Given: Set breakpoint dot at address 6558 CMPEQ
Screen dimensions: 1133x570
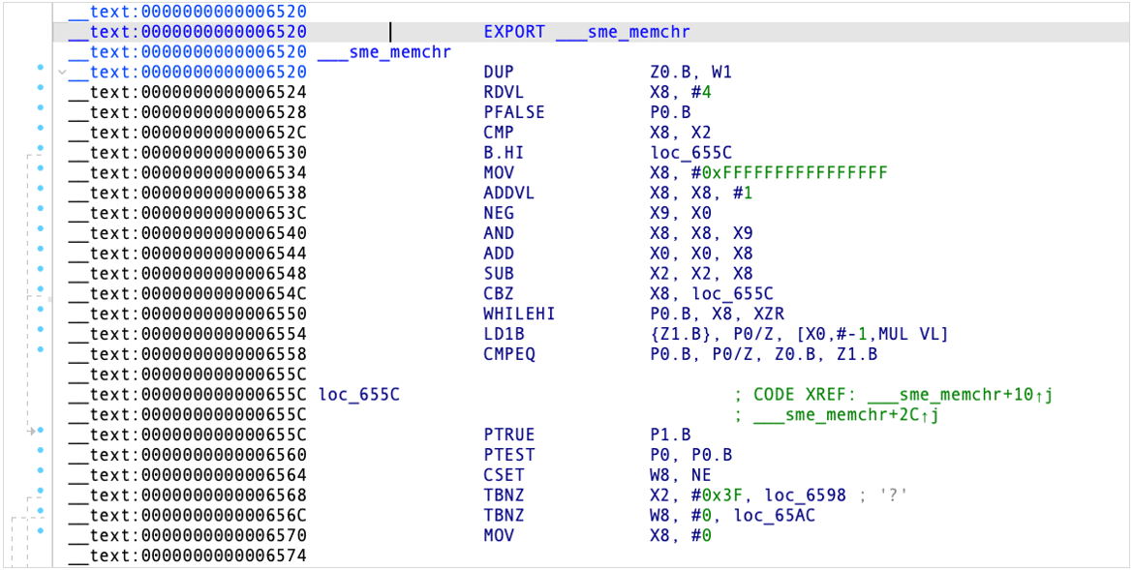Looking at the screenshot, I should pos(41,349).
